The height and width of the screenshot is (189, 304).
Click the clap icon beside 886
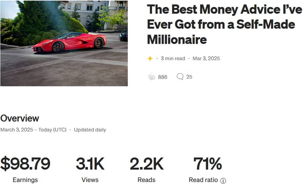click(152, 77)
